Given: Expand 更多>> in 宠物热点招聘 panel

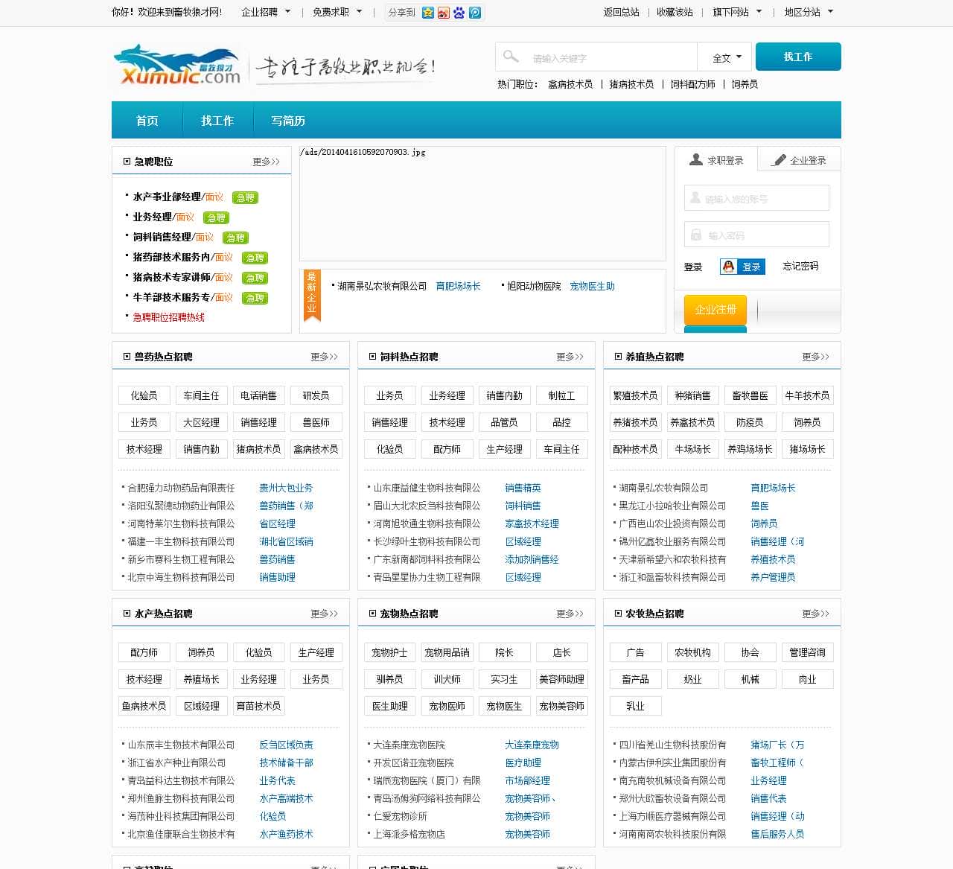Looking at the screenshot, I should (570, 614).
